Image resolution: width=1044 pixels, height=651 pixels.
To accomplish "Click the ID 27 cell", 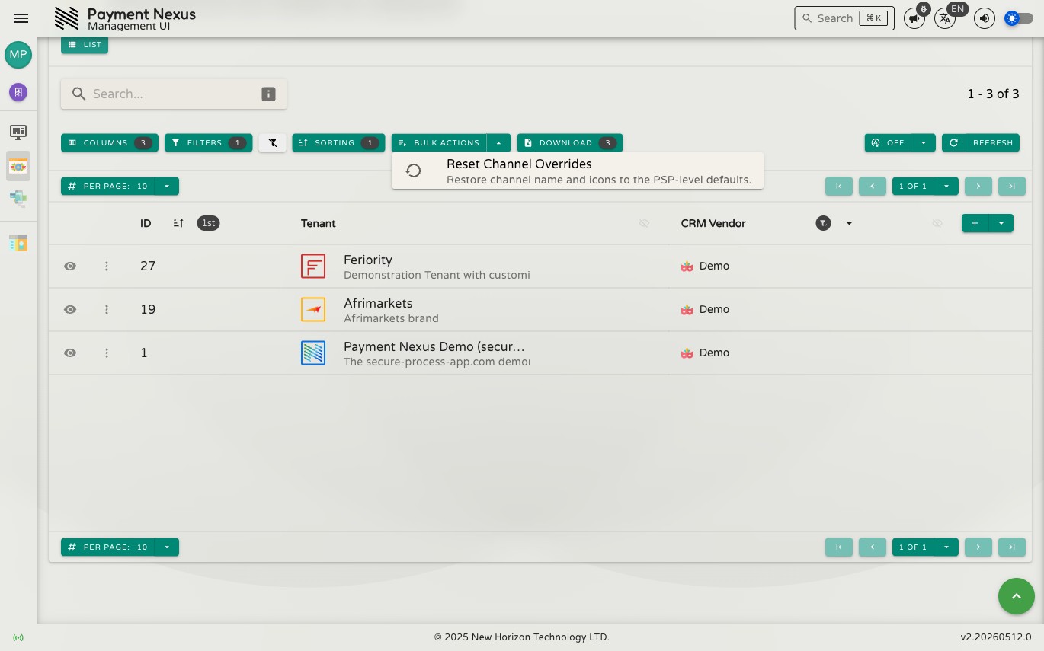I will (148, 266).
